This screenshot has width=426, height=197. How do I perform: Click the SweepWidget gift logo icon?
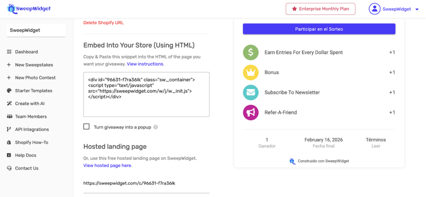pos(11,9)
